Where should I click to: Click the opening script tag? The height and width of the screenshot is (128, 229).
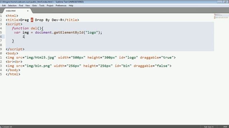[14, 24]
